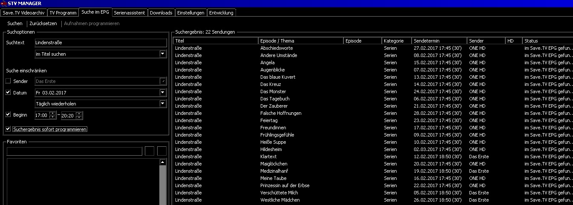Open the 'im Titel suchen' dropdown
573x205 pixels.
click(x=162, y=54)
